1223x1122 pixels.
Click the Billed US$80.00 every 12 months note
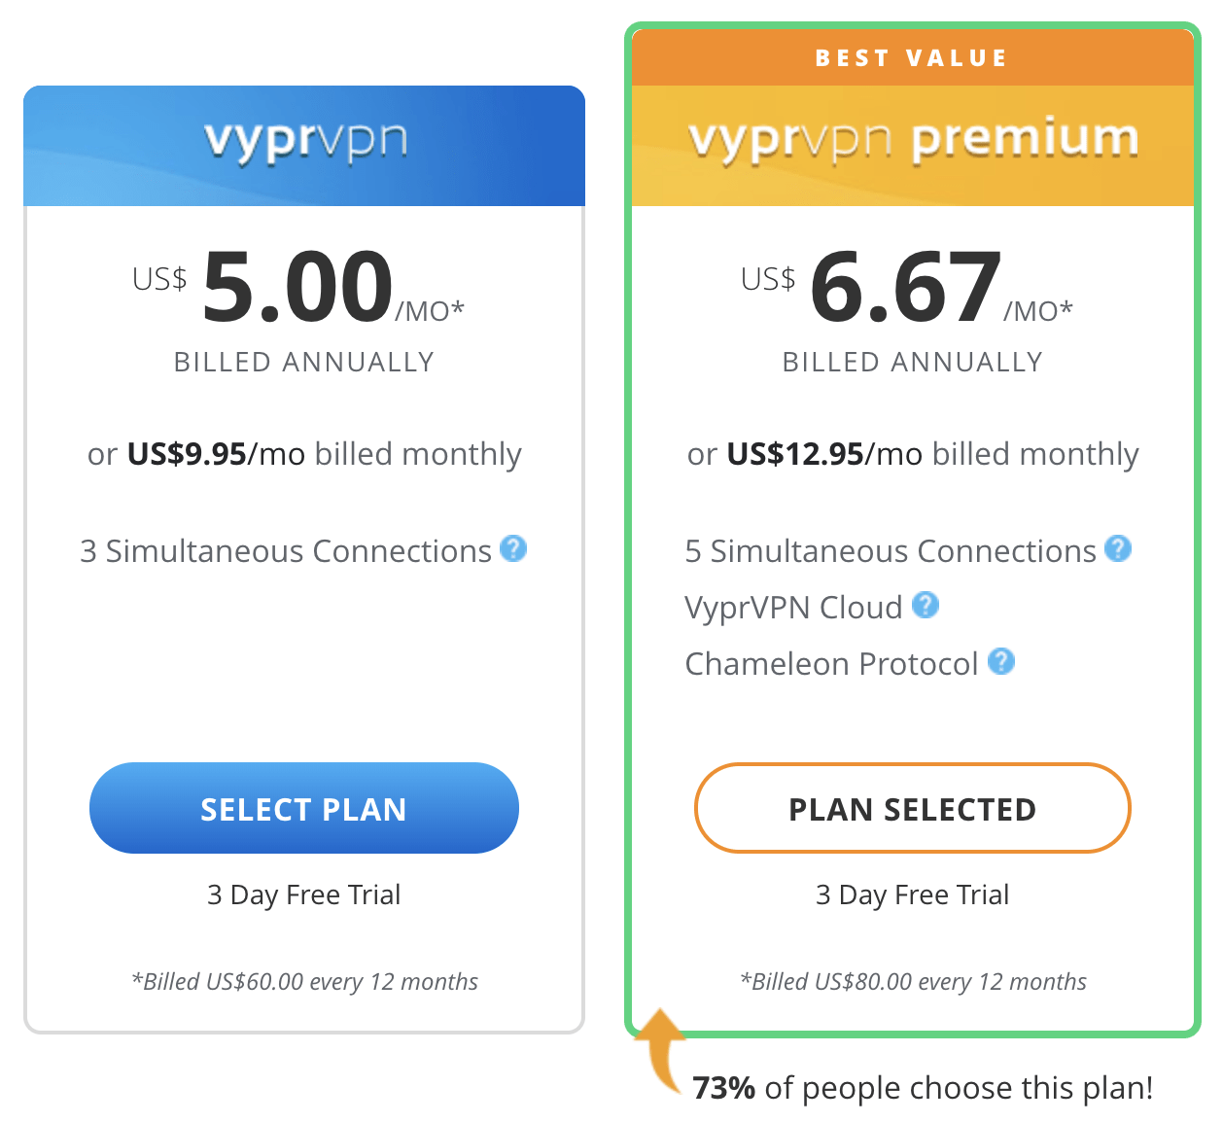[x=913, y=981]
